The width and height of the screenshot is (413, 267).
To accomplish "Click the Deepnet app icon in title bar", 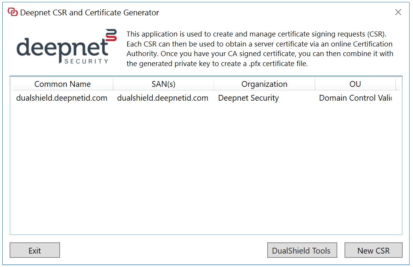I will (12, 12).
